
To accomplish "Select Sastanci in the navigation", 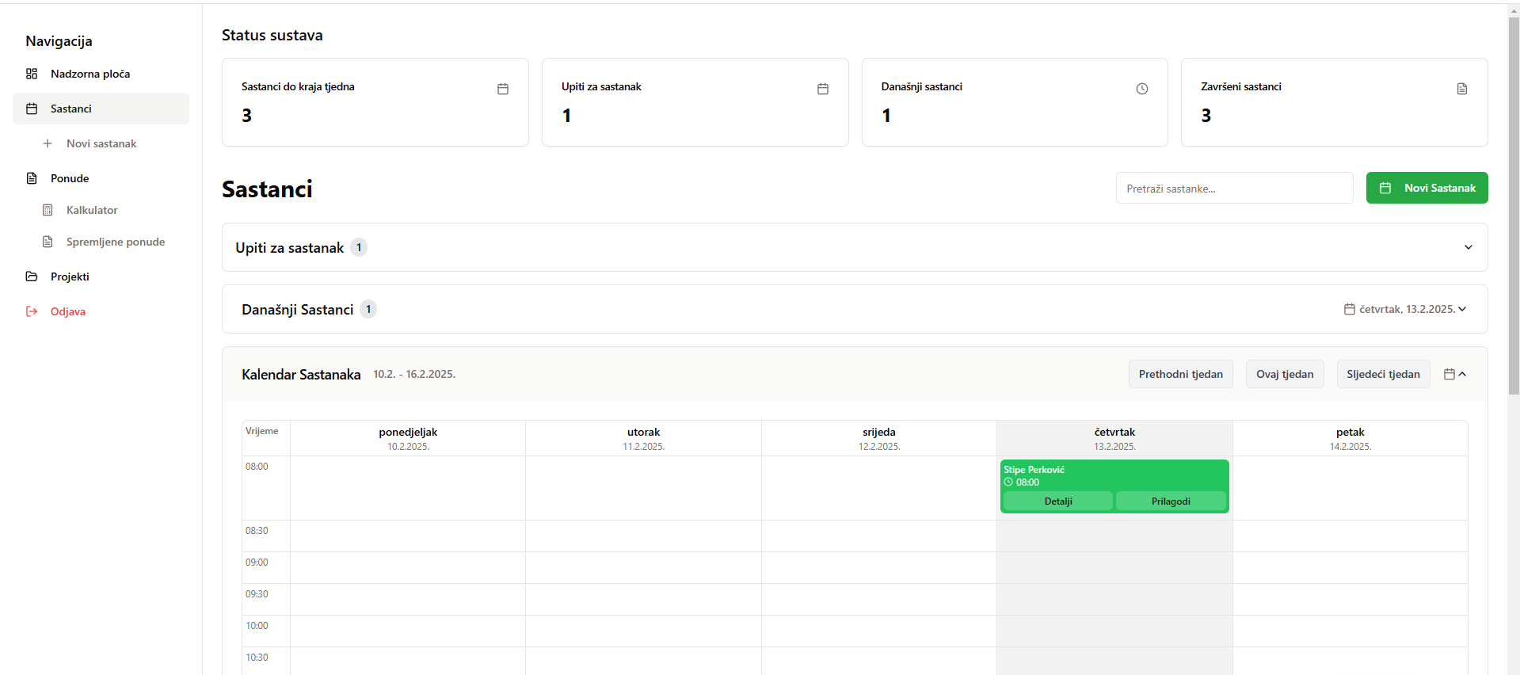I will coord(101,109).
